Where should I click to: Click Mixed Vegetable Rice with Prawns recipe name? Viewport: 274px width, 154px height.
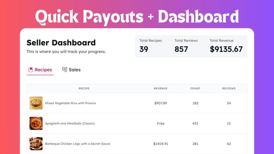pyautogui.click(x=70, y=103)
